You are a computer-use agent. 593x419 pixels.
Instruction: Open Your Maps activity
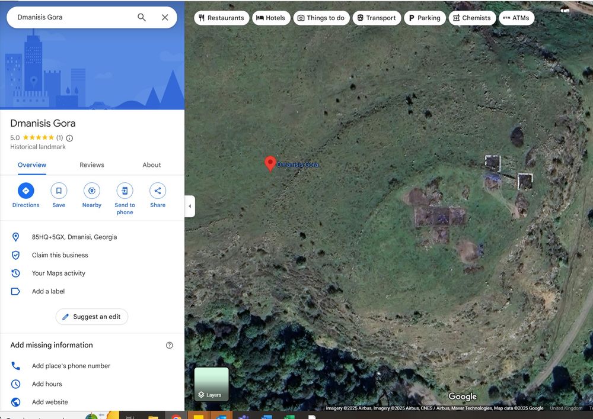[58, 273]
